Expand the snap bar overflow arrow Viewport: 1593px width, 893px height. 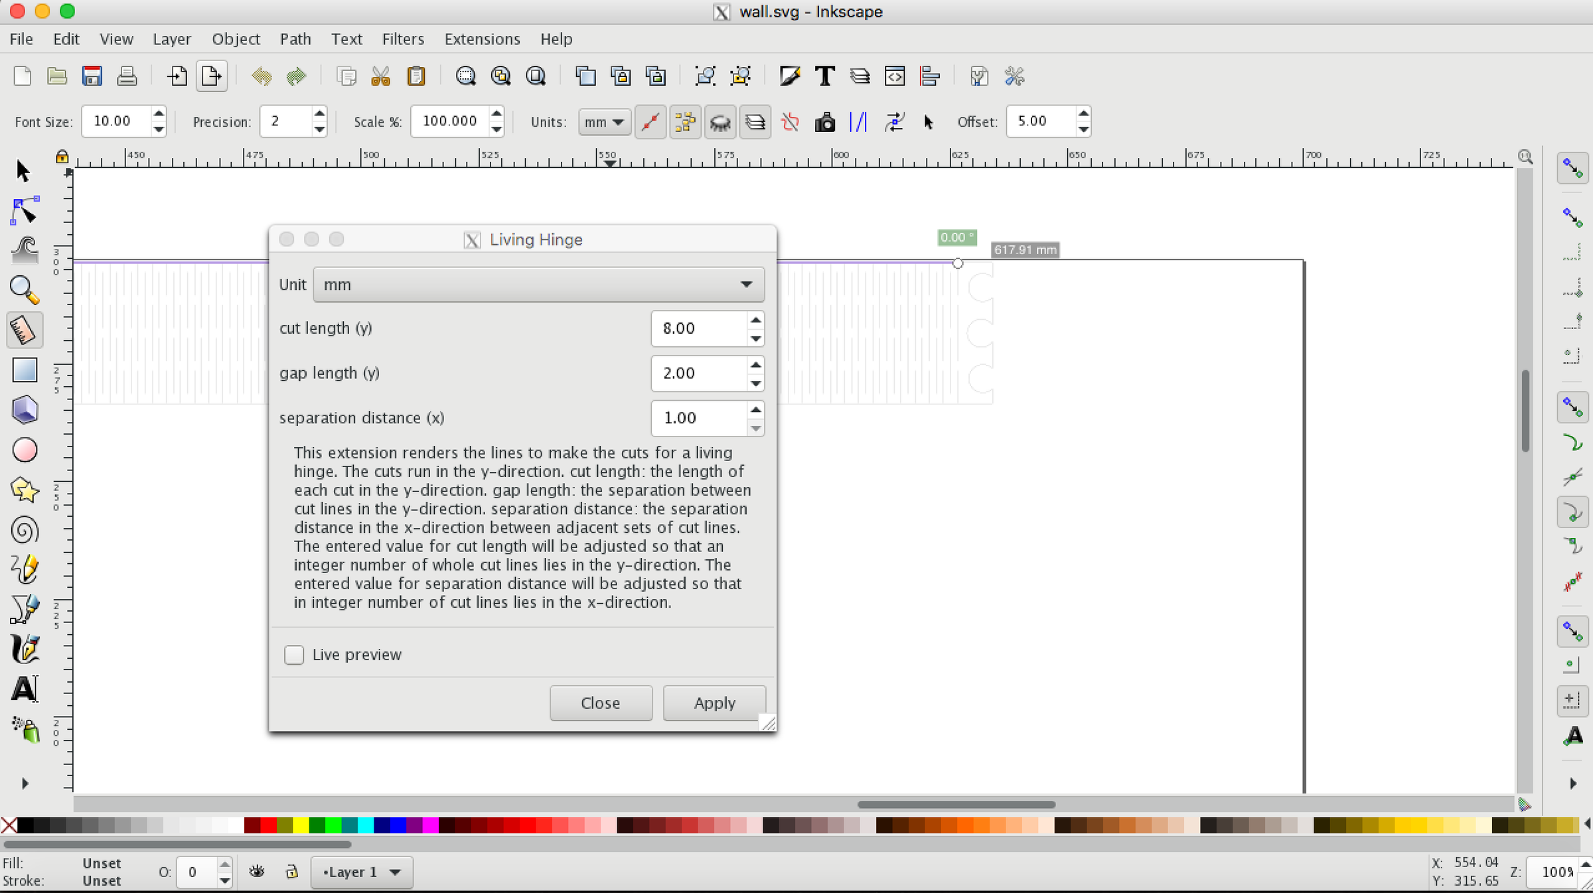[x=1573, y=784]
